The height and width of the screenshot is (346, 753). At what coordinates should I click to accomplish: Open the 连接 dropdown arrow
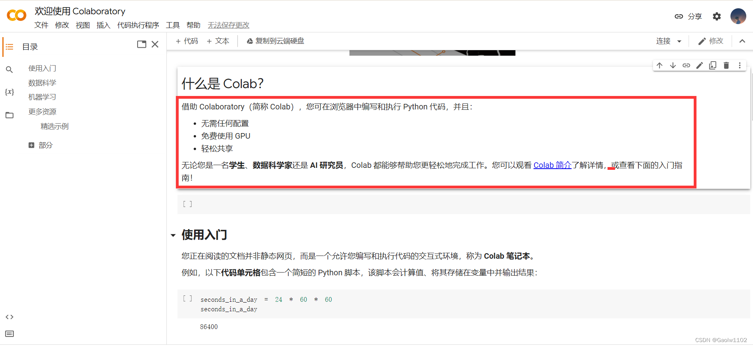679,41
